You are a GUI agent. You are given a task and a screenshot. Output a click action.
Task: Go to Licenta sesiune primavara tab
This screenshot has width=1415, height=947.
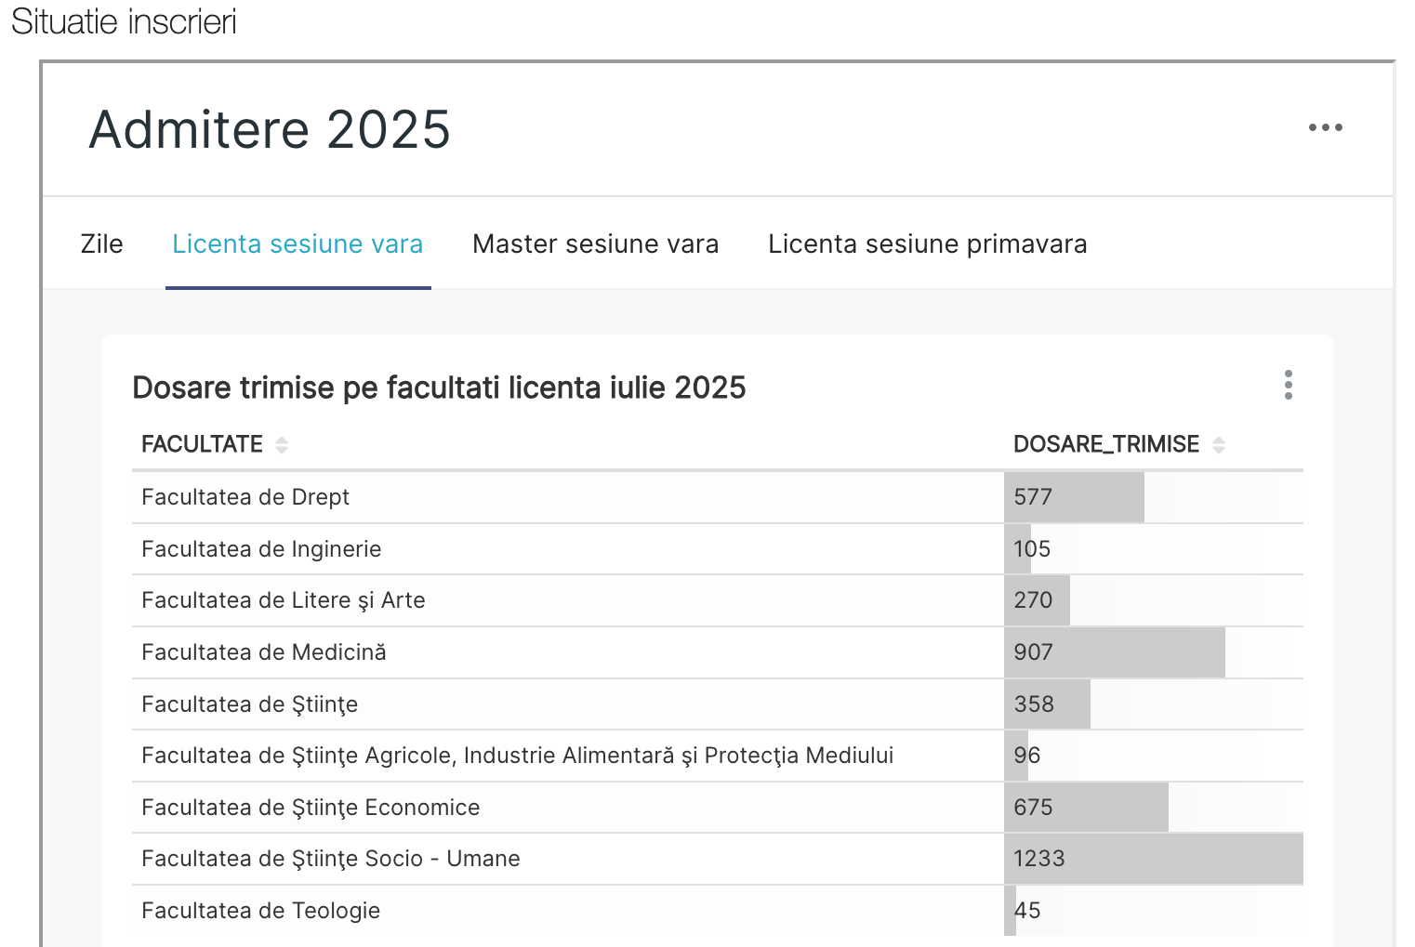click(927, 244)
